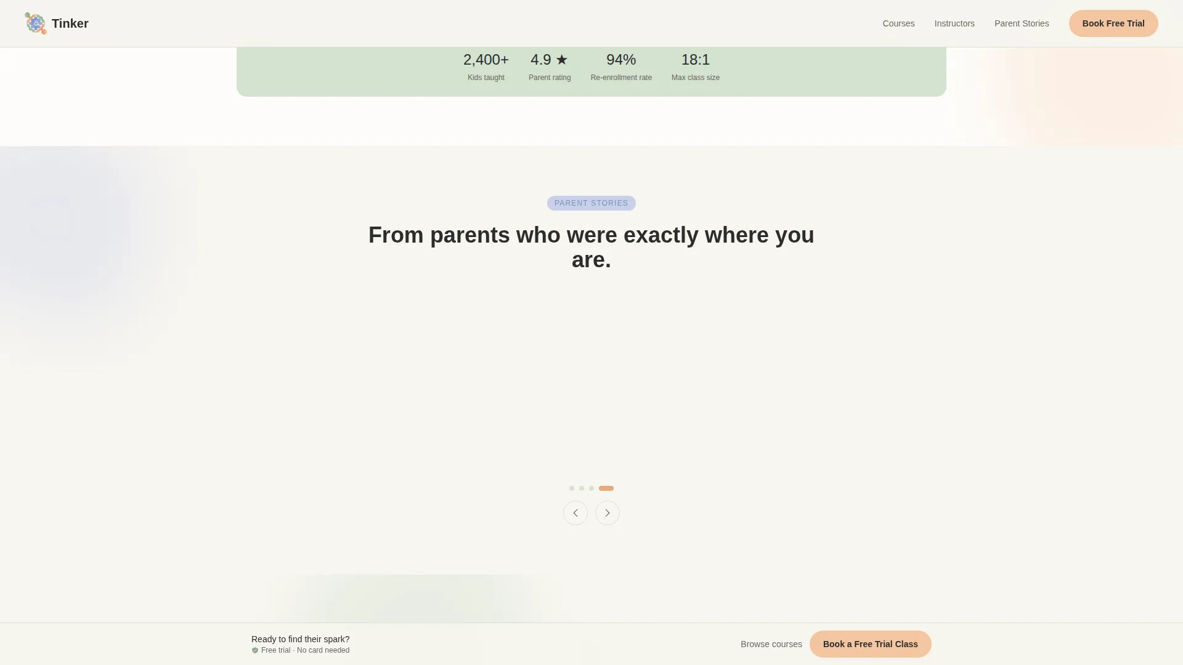Click the Parent rating label
The image size is (1183, 665).
point(550,78)
